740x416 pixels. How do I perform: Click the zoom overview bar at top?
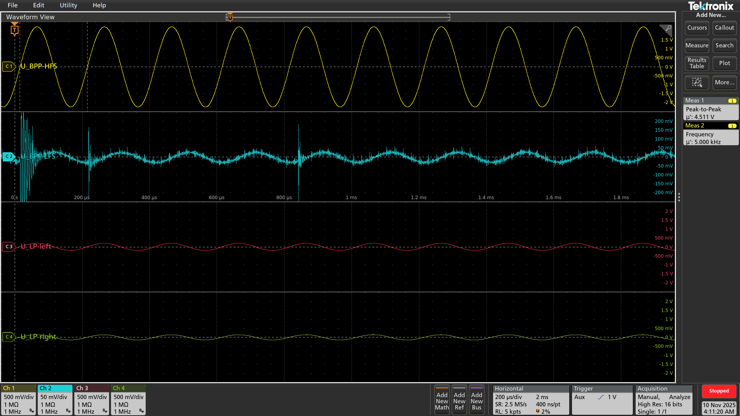tap(339, 17)
